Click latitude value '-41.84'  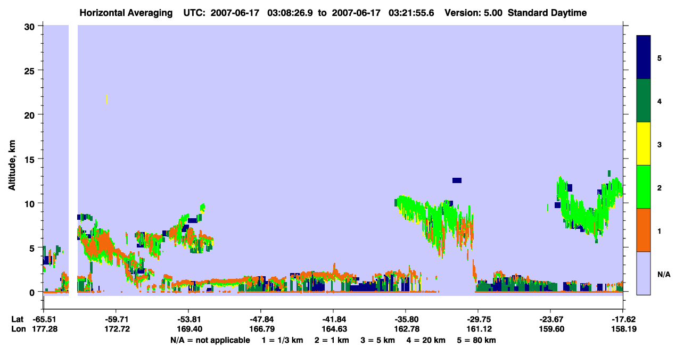(333, 319)
